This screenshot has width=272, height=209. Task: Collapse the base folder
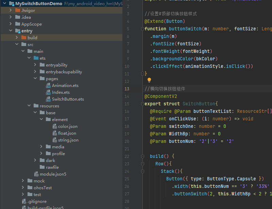pos(35,113)
